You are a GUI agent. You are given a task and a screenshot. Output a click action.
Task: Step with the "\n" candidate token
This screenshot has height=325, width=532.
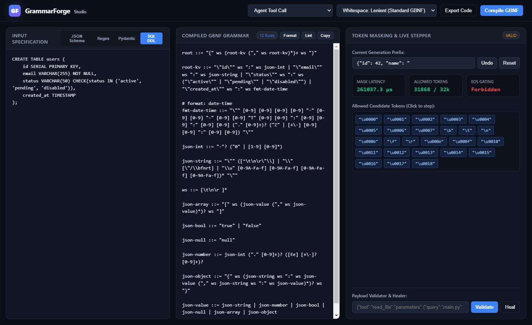[x=486, y=130]
